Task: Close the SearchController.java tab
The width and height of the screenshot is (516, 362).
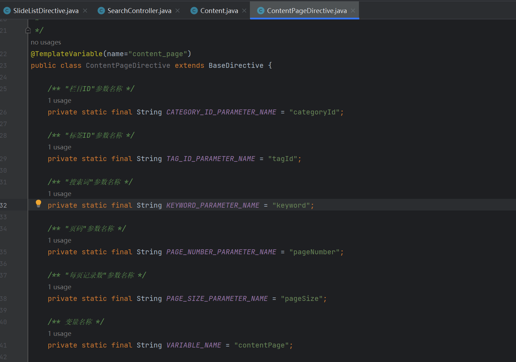Action: pos(178,11)
